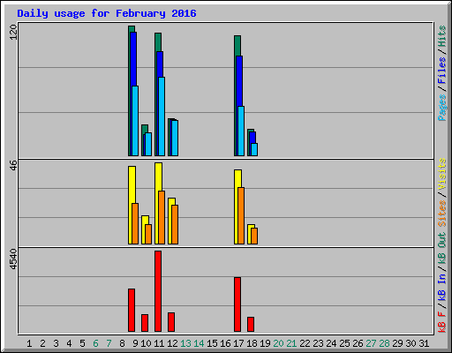Click the orange sites bar for day 17
This screenshot has width=452, height=353.
pyautogui.click(x=241, y=215)
